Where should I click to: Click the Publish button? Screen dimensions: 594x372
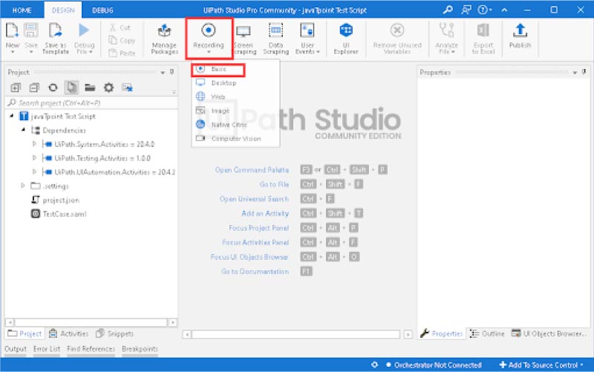520,36
